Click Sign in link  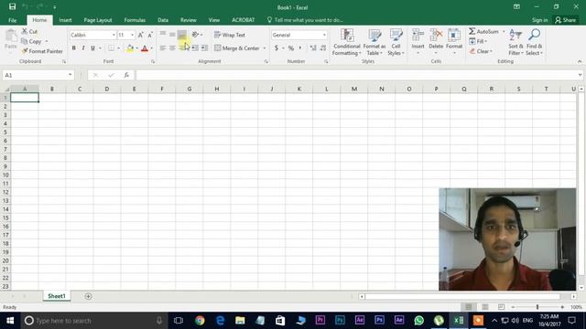(x=539, y=20)
